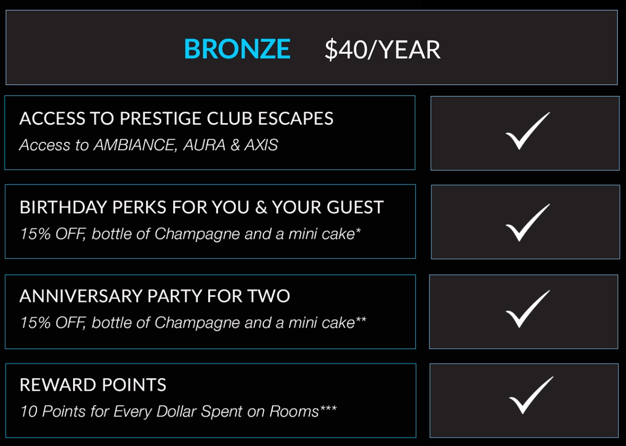Click the word Rooms in Reward Points description
Viewport: 626px width, 446px height.
[294, 411]
